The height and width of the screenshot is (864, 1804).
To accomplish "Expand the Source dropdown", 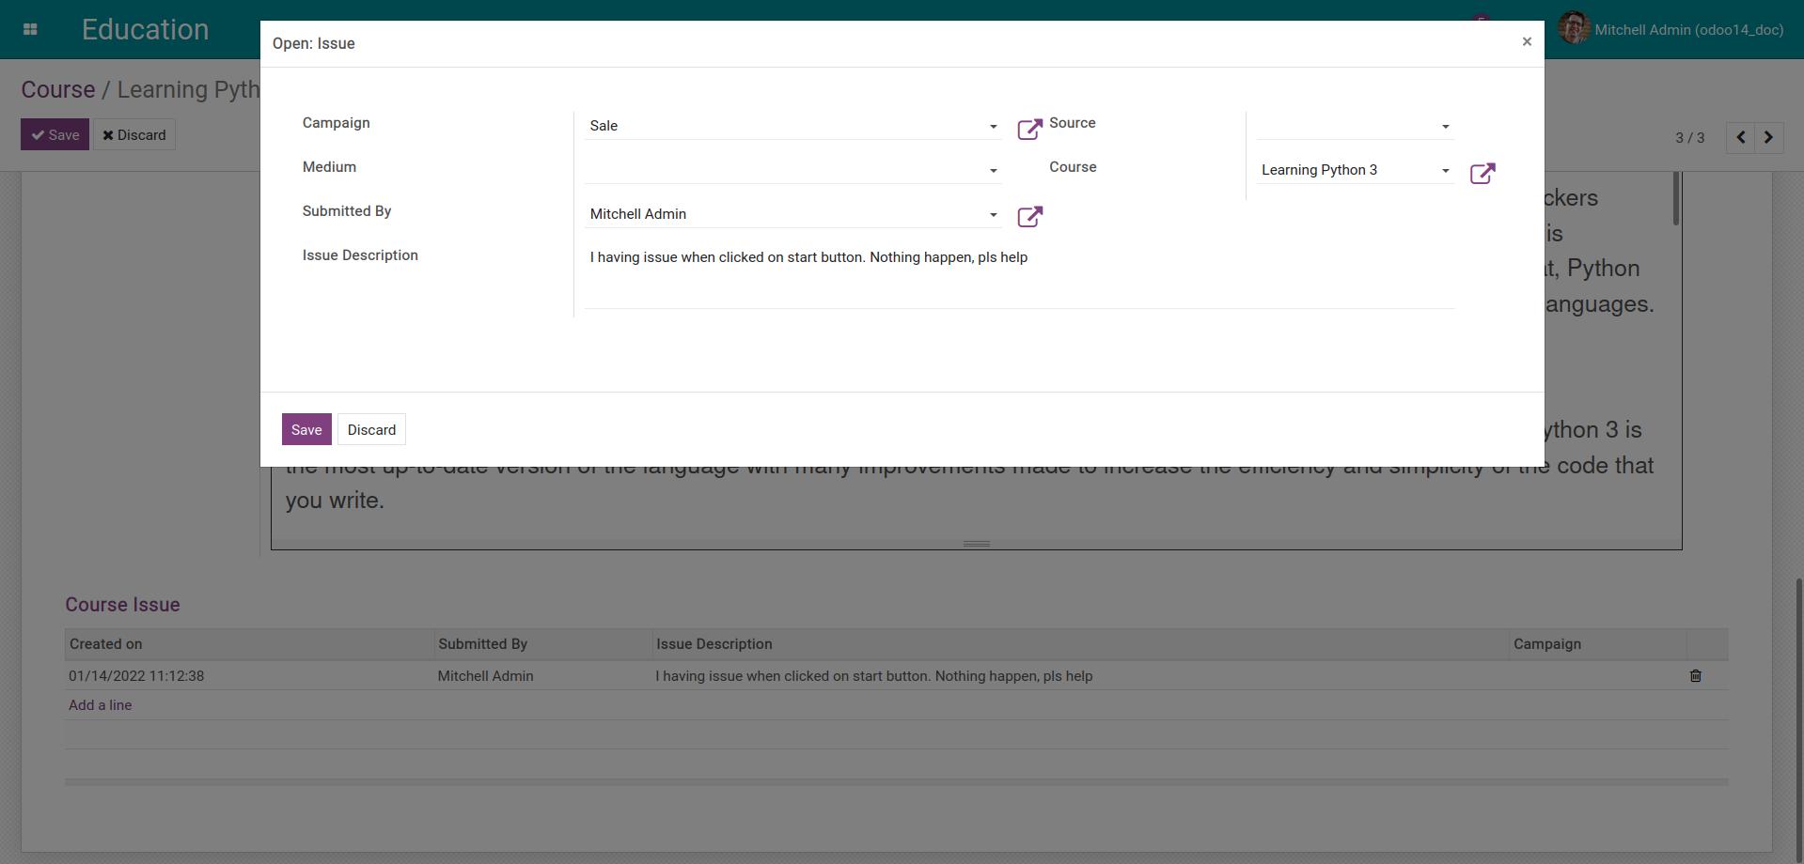I will tap(1445, 127).
